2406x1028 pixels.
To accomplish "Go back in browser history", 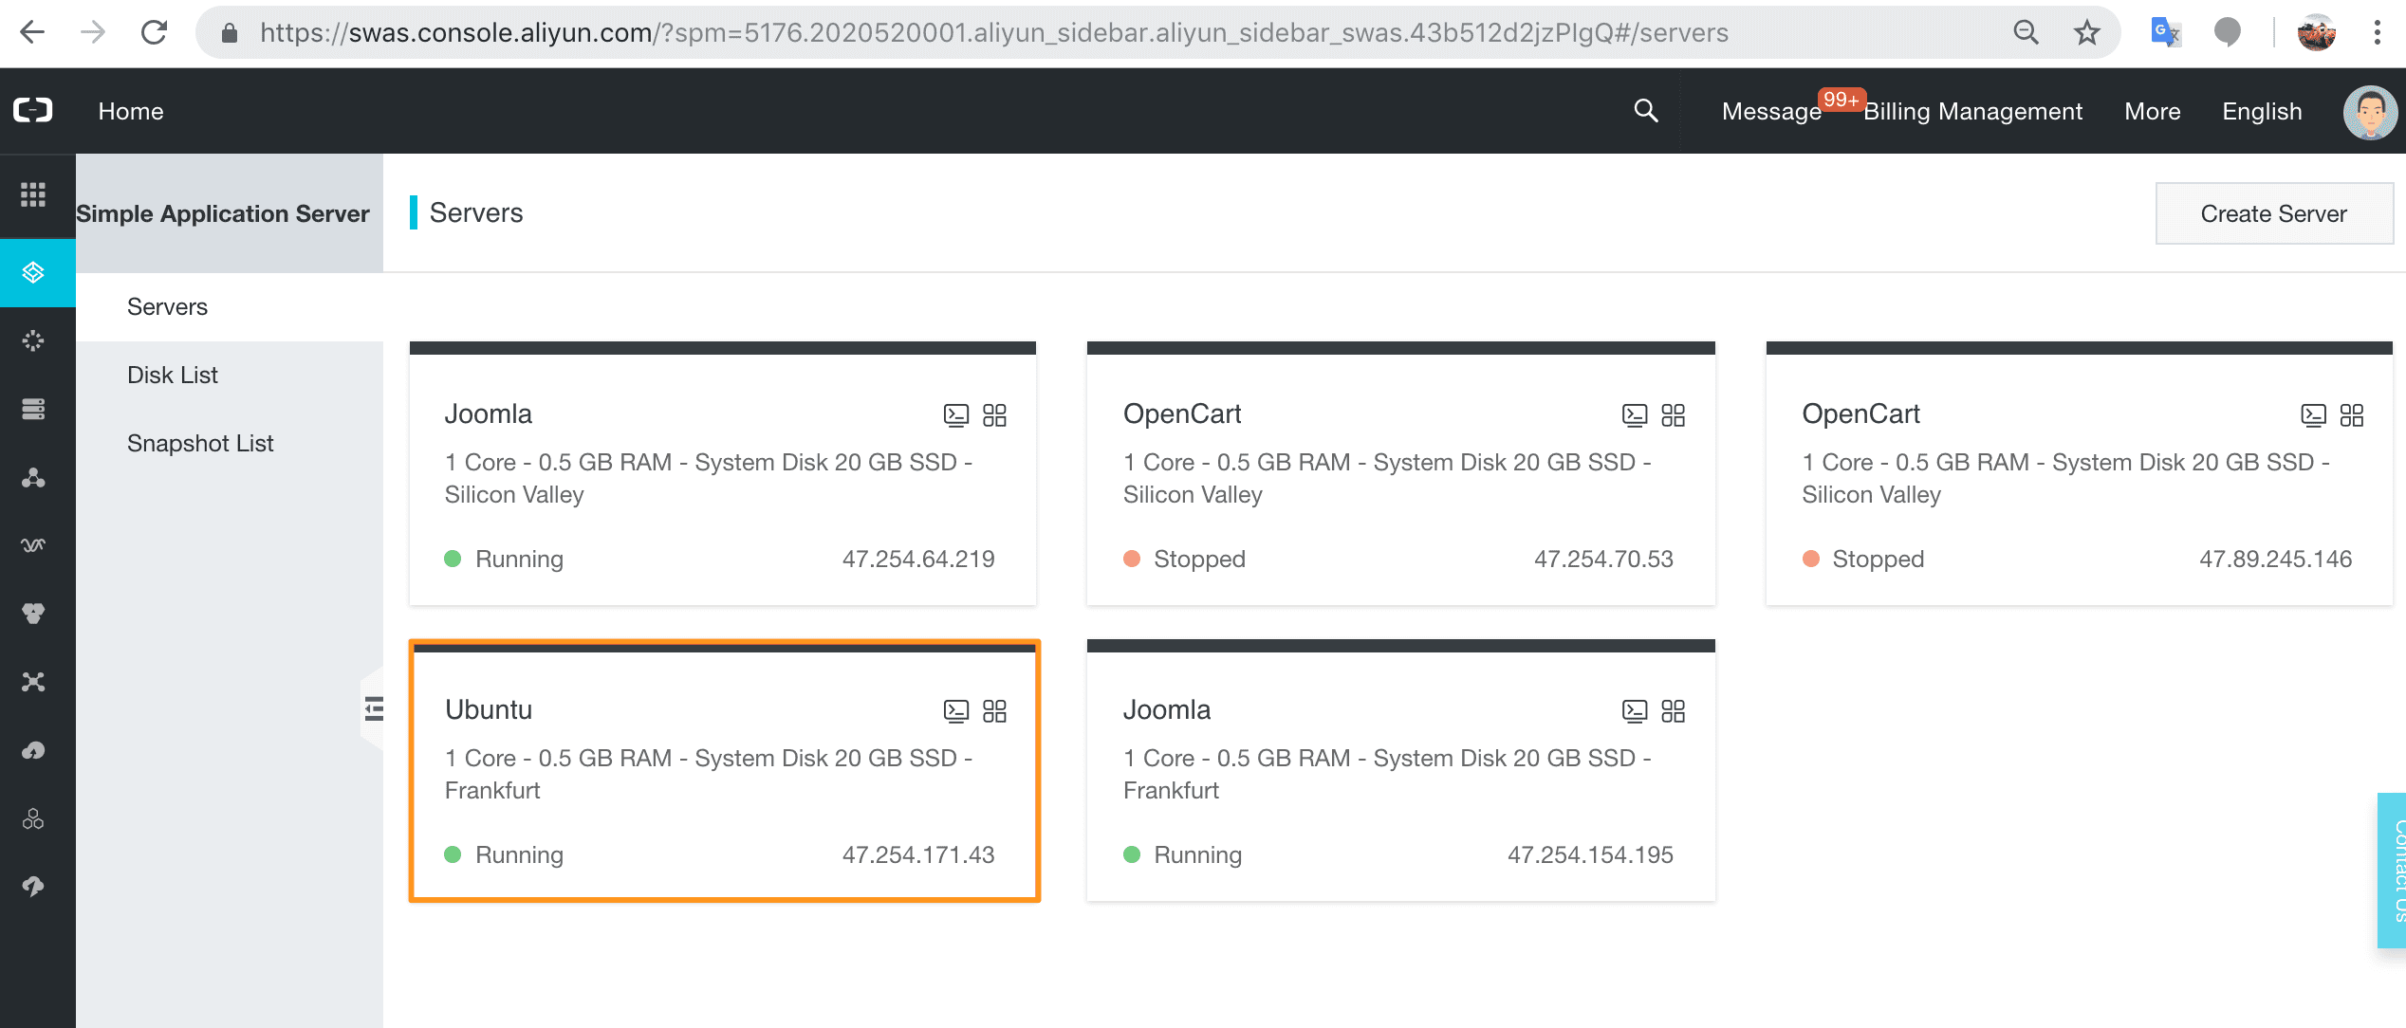I will pos(32,33).
